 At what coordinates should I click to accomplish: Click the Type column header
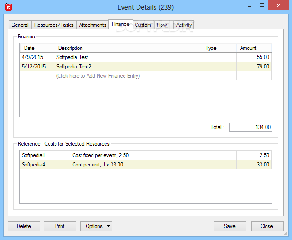219,48
